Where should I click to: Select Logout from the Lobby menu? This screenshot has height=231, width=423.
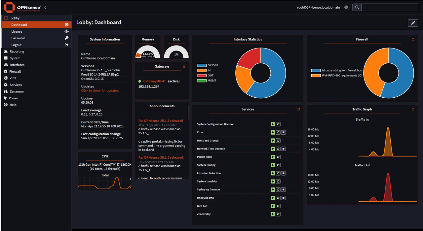(x=36, y=45)
